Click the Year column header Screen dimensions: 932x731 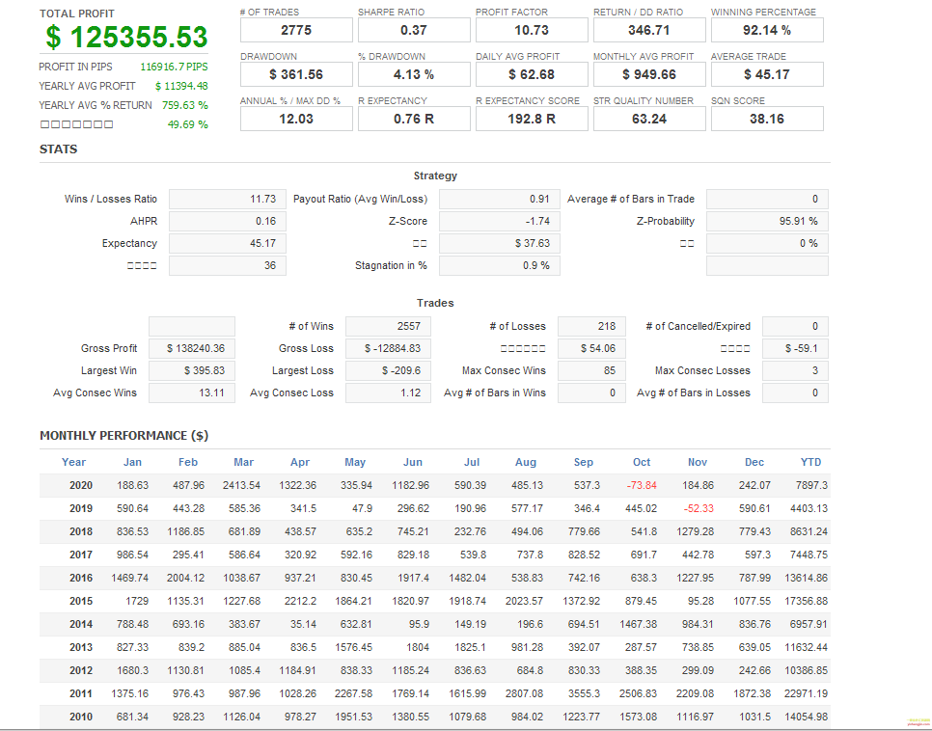(73, 462)
